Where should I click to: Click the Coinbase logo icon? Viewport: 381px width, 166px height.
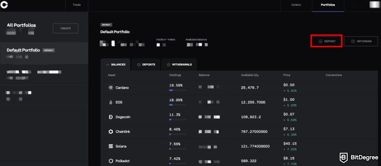pos(4,5)
